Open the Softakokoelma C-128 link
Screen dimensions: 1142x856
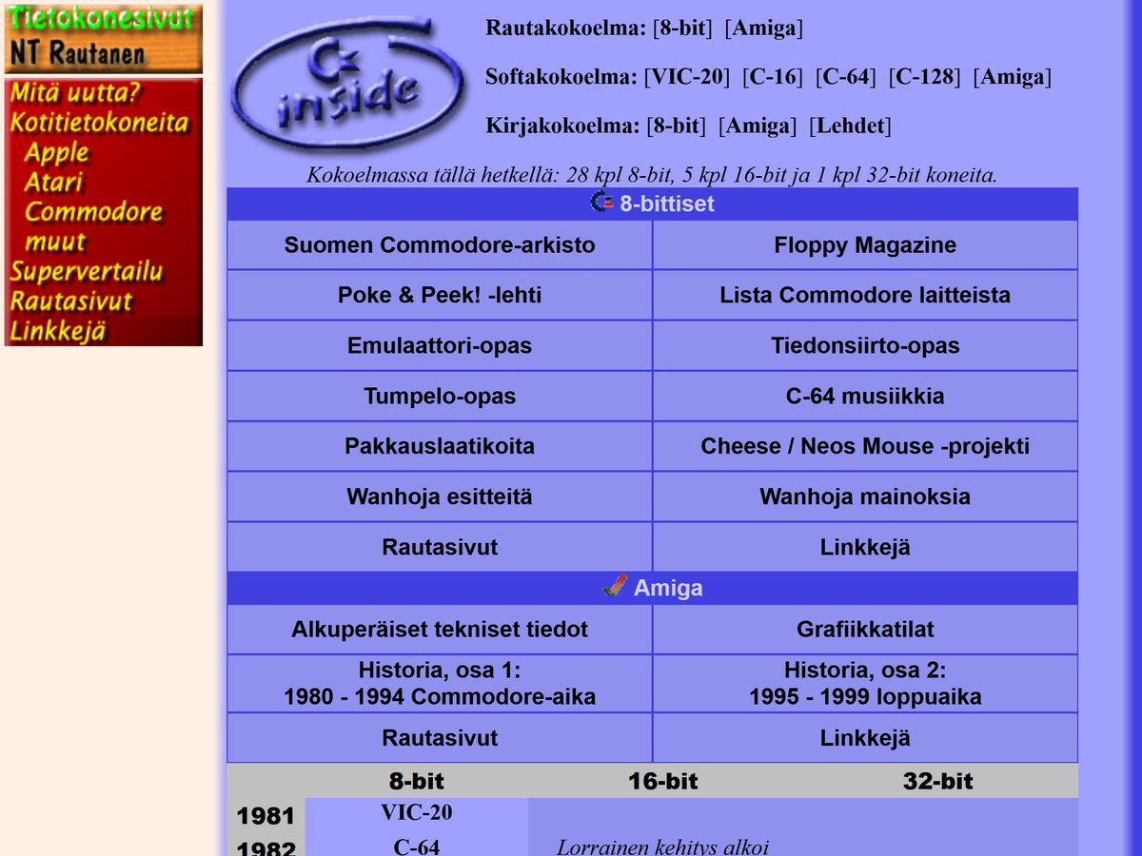tap(927, 77)
